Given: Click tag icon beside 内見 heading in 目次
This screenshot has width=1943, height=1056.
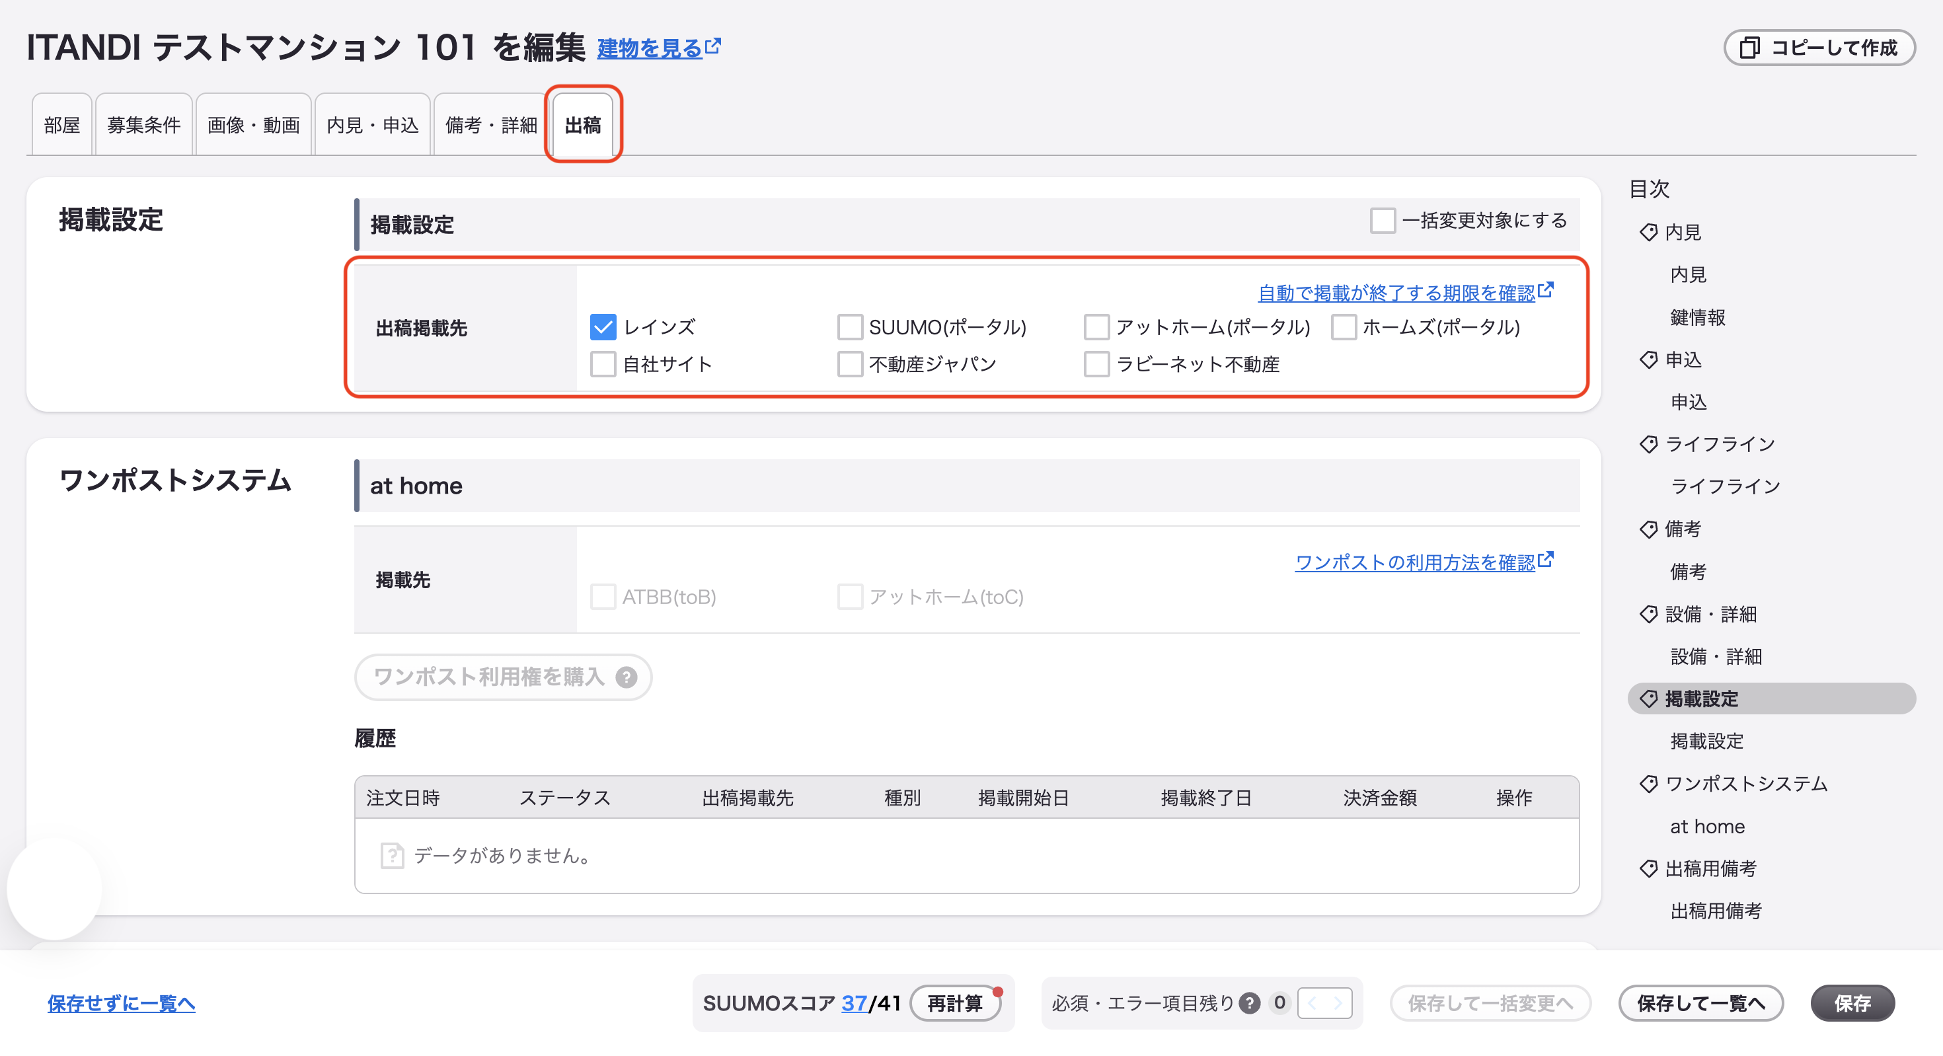Looking at the screenshot, I should (1648, 233).
